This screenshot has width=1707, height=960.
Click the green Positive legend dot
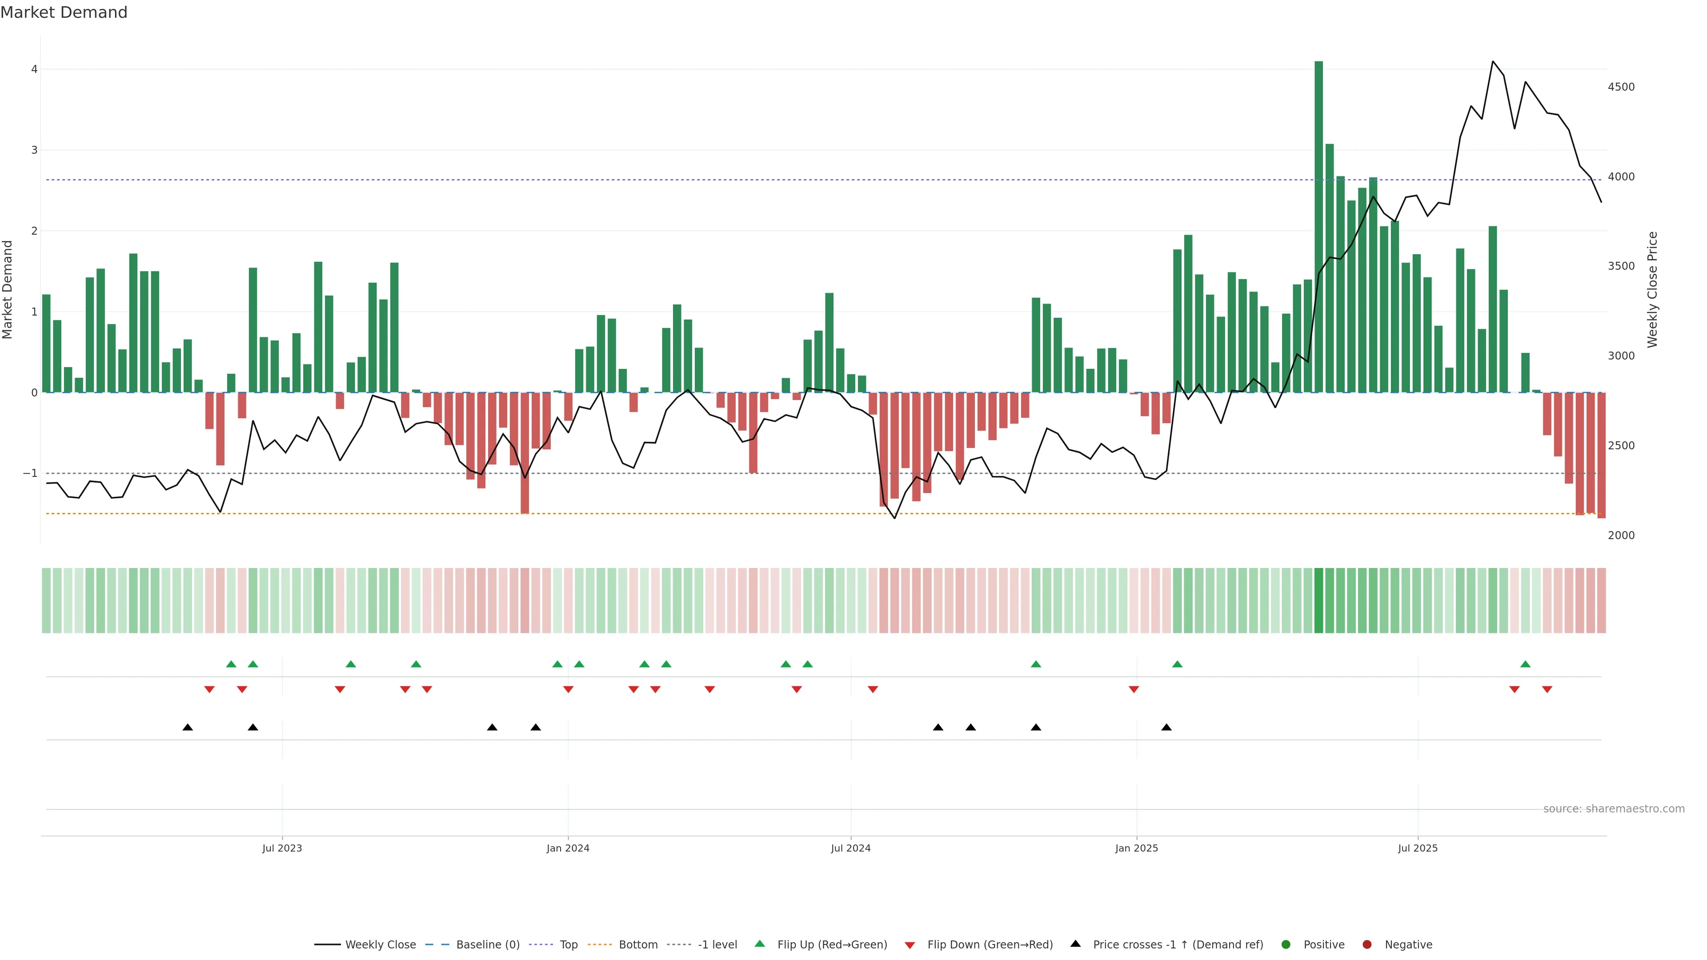pyautogui.click(x=1286, y=945)
